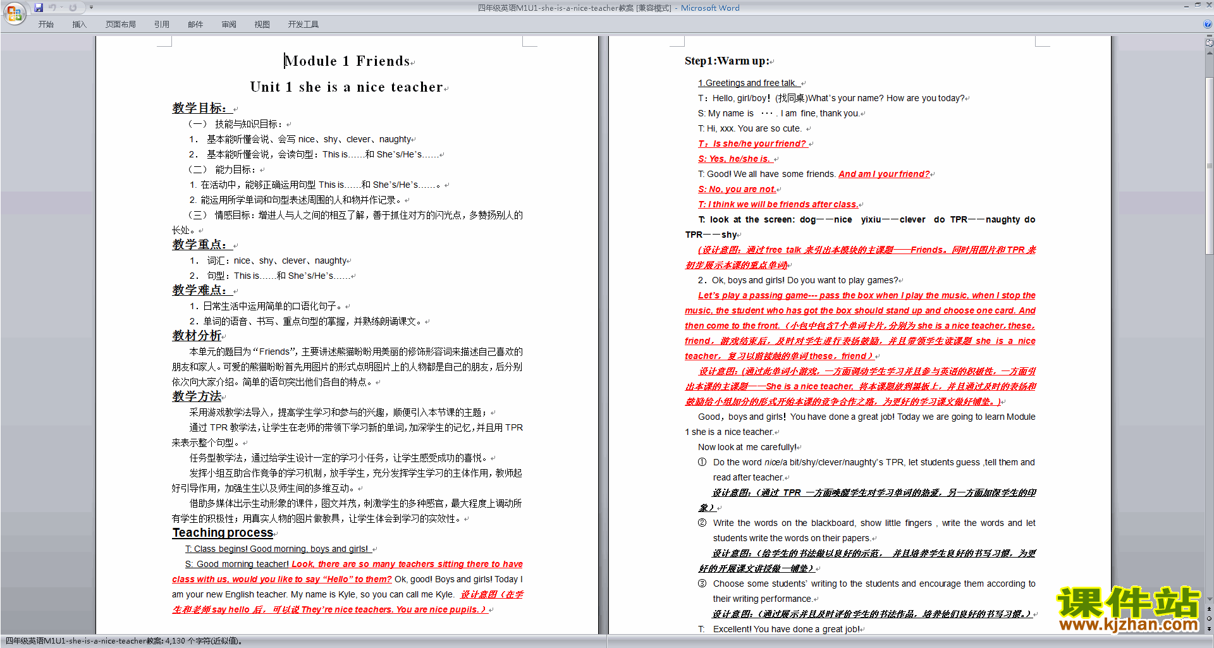Click the Undo arrow in Quick Access Toolbar
1214x648 pixels.
(52, 8)
